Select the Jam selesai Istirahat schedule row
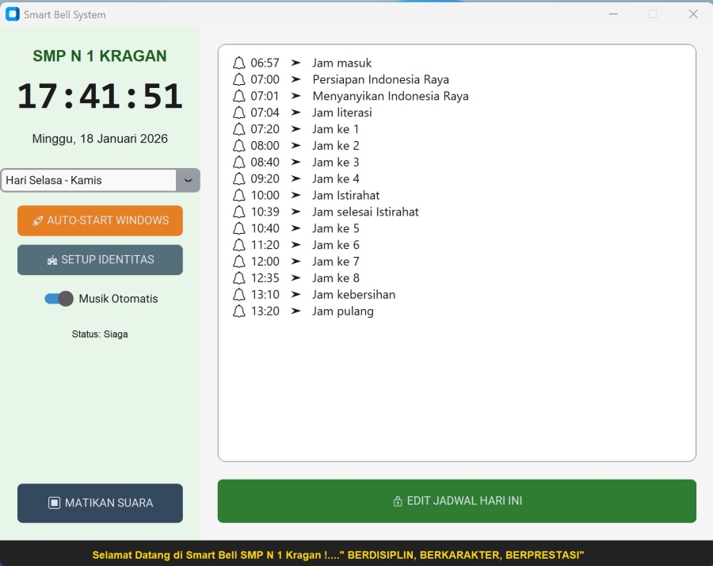Viewport: 713px width, 566px height. point(365,212)
